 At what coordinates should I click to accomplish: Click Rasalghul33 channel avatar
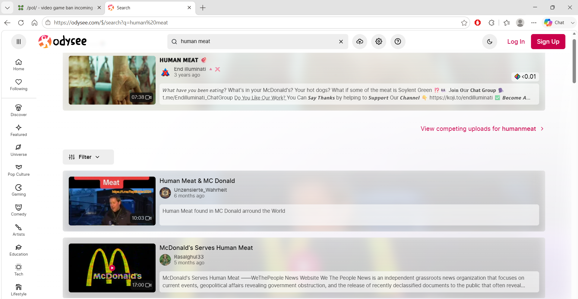(x=165, y=260)
